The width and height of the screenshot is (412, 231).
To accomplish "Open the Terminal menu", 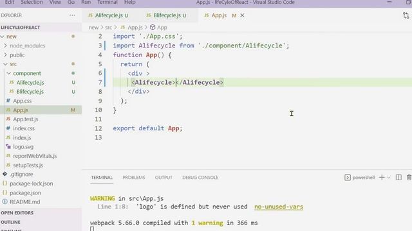I will point(108,3).
